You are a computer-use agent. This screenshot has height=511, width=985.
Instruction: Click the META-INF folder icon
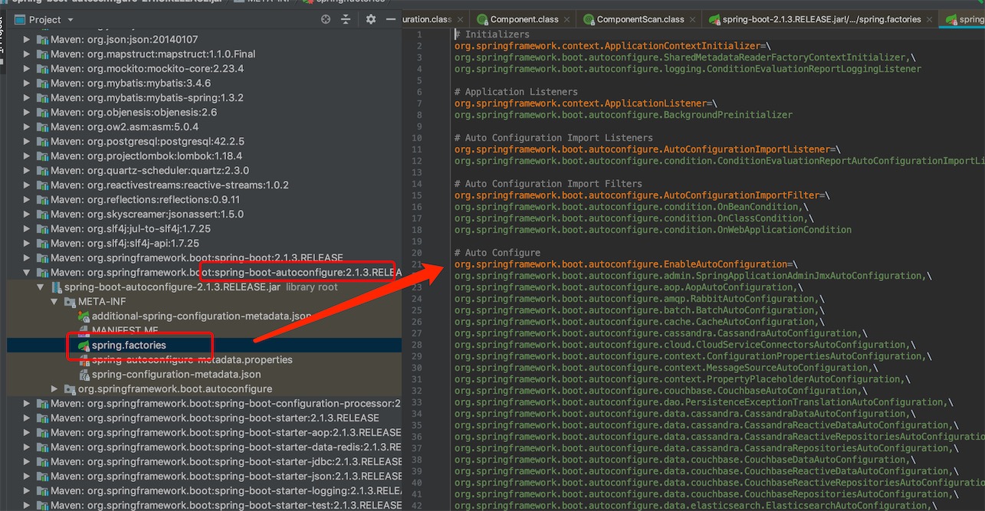click(x=70, y=302)
